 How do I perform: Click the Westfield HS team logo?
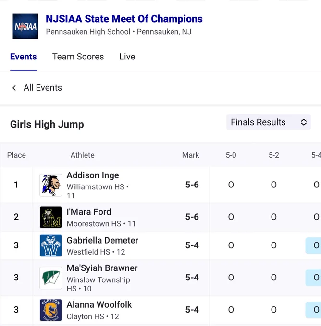[51, 245]
